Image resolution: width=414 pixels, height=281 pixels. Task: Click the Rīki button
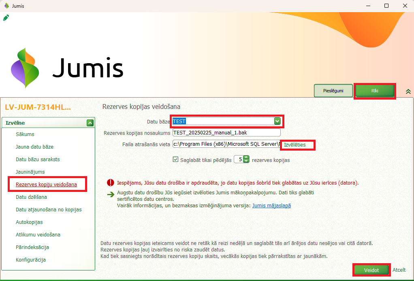tap(375, 91)
